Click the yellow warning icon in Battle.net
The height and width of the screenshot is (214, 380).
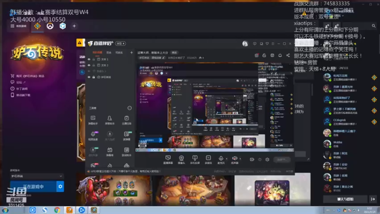click(x=80, y=43)
